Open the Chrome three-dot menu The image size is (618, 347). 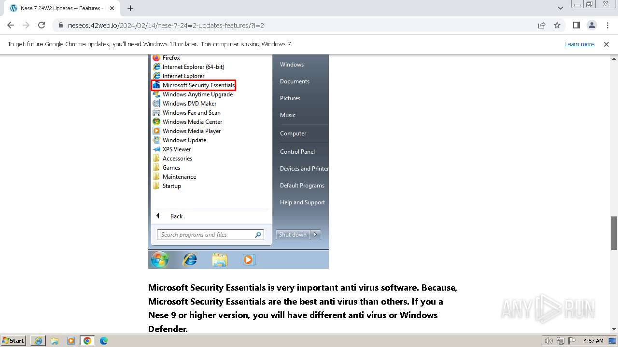(607, 25)
